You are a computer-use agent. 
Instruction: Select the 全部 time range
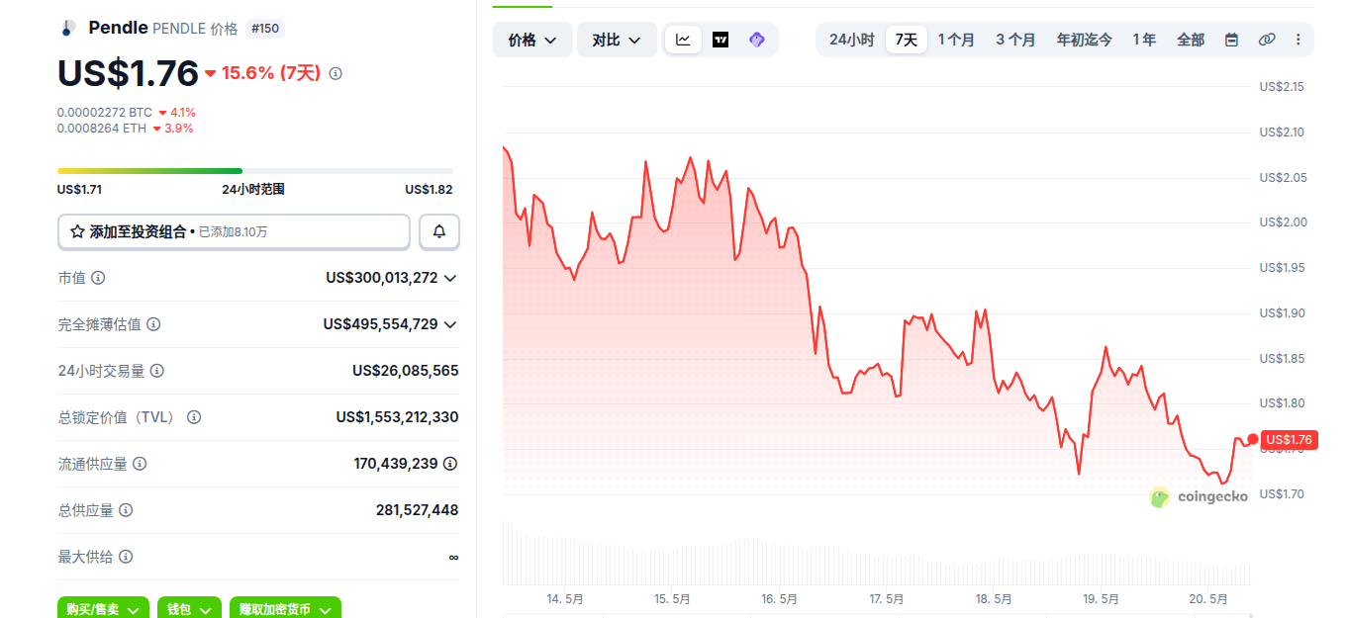click(x=1191, y=40)
